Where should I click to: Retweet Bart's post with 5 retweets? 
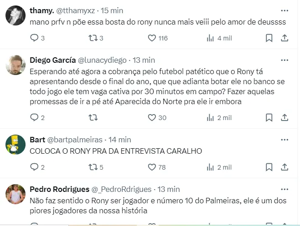93,167
